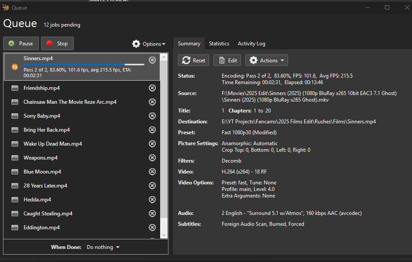Screen dimensions: 412x262
Task: Select the Sinners.mp4 active job title
Action: coord(38,58)
